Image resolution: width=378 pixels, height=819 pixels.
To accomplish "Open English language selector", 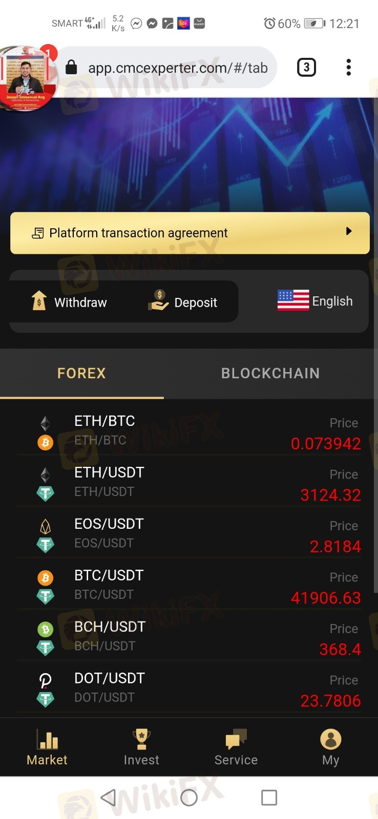I will coord(315,301).
